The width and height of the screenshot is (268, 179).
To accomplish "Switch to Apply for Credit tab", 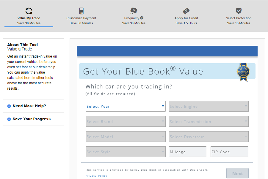I will 186,16.
